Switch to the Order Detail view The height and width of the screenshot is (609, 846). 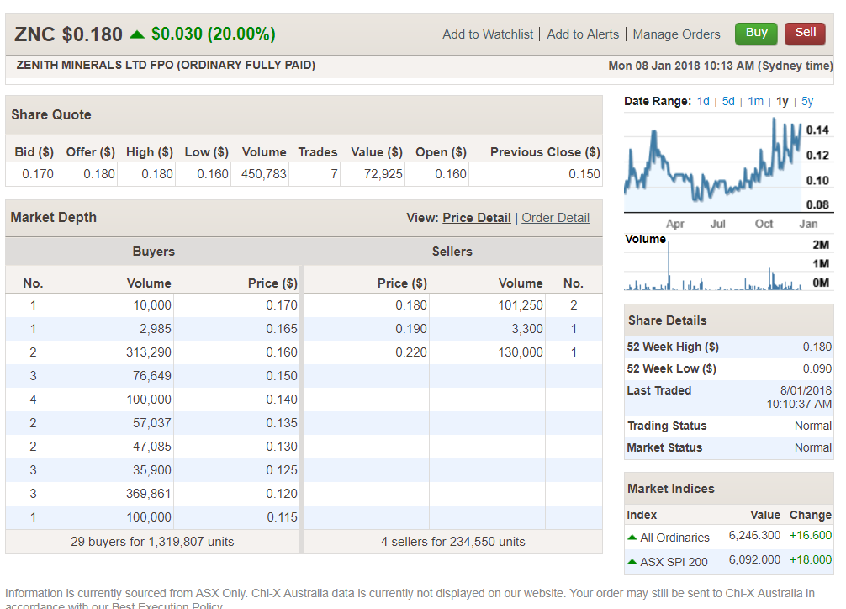[x=555, y=218]
